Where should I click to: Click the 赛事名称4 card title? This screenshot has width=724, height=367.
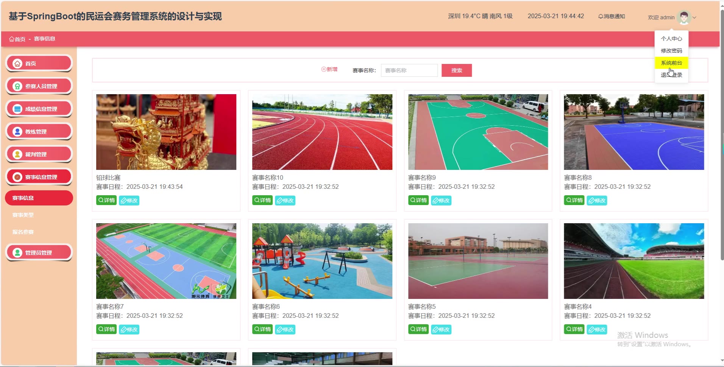[578, 307]
